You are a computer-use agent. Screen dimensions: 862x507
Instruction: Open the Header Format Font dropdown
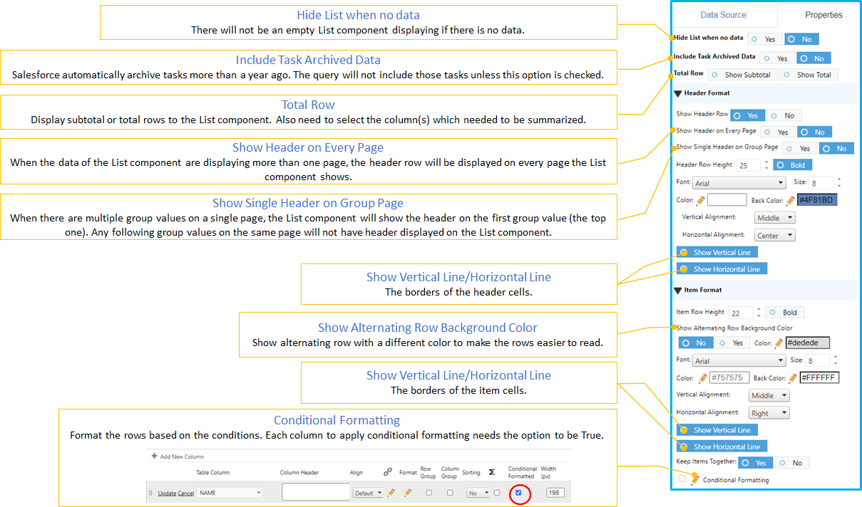click(739, 183)
